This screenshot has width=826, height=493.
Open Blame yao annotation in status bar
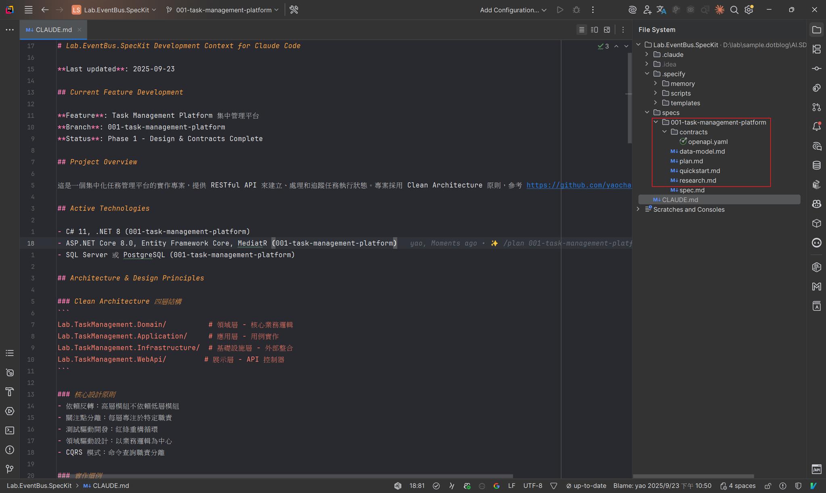click(x=662, y=486)
